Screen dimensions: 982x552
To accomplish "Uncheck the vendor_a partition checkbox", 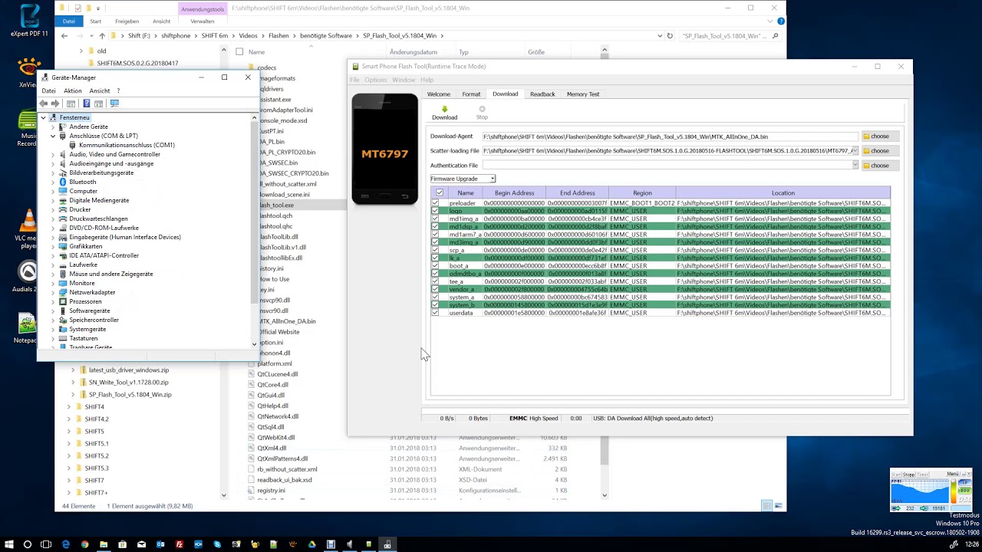I will [435, 289].
